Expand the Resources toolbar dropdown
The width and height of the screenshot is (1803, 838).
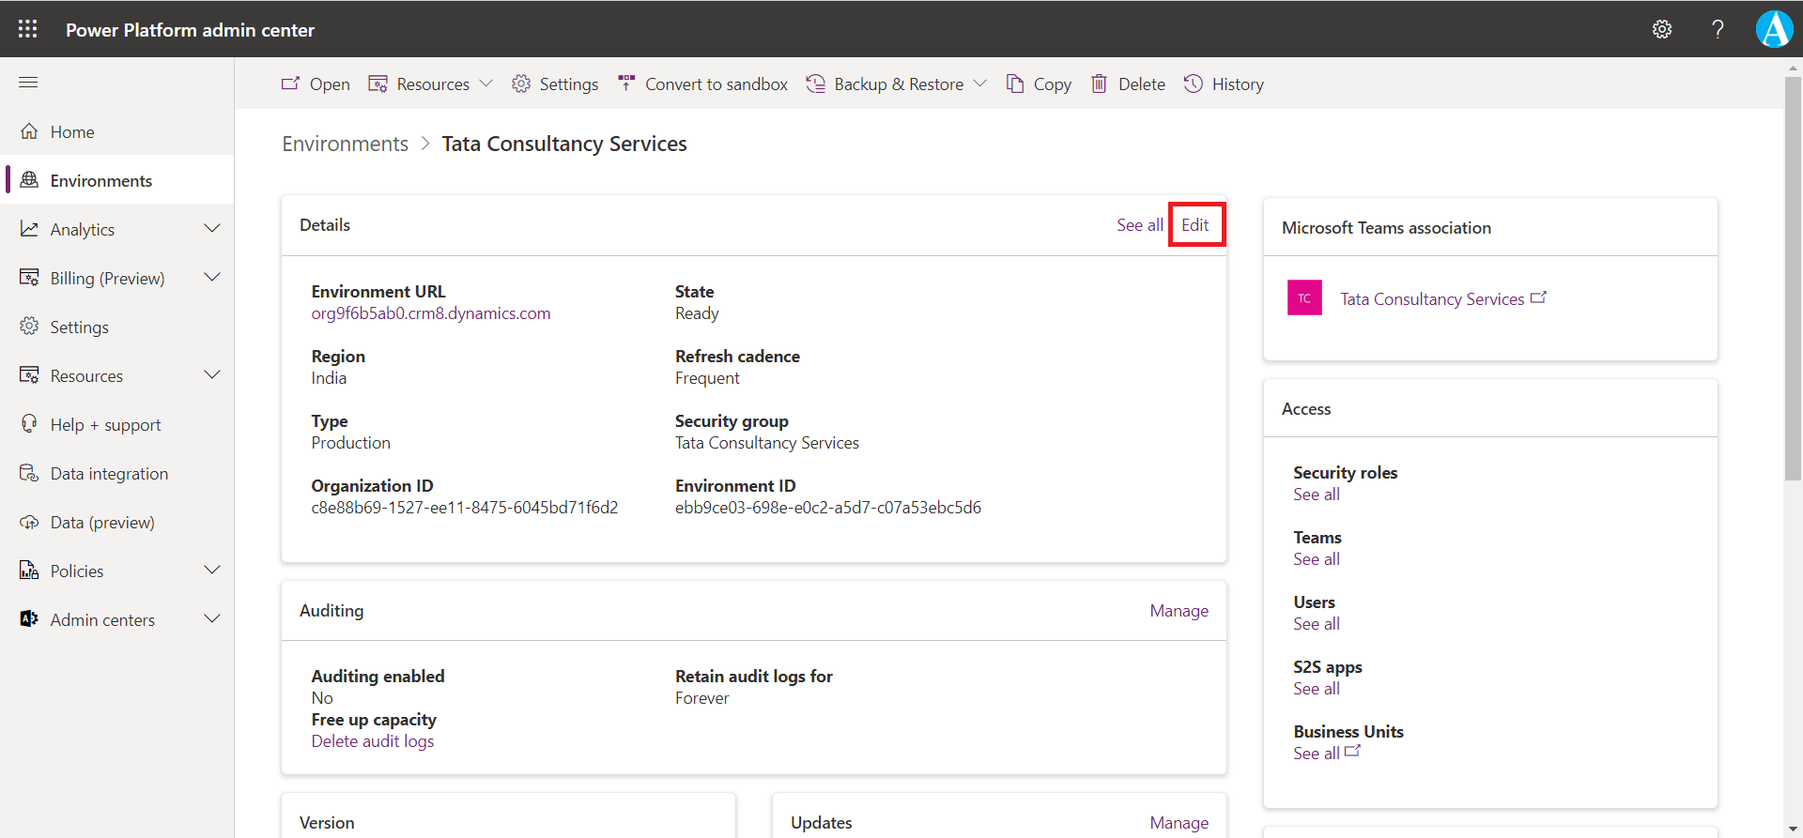tap(485, 84)
